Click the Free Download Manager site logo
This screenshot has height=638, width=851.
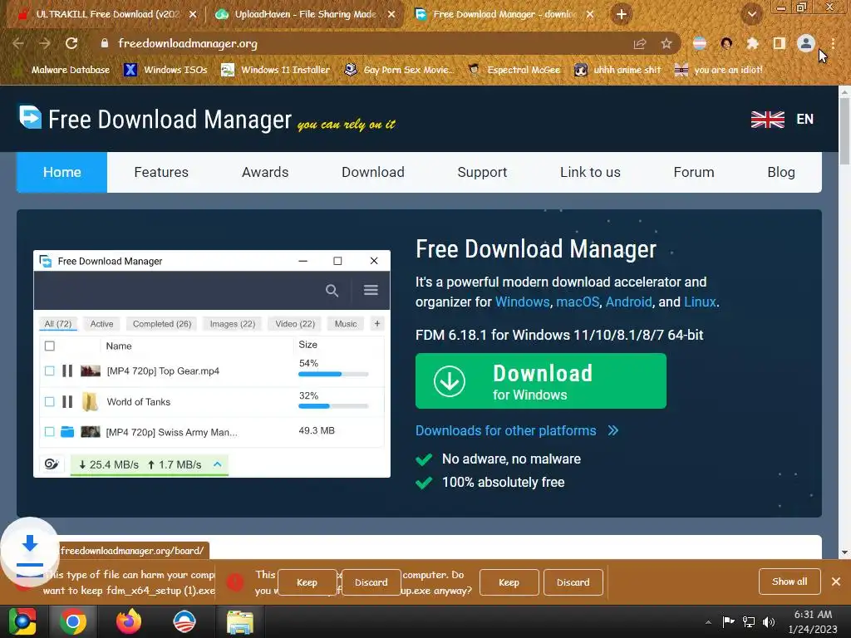coord(155,119)
